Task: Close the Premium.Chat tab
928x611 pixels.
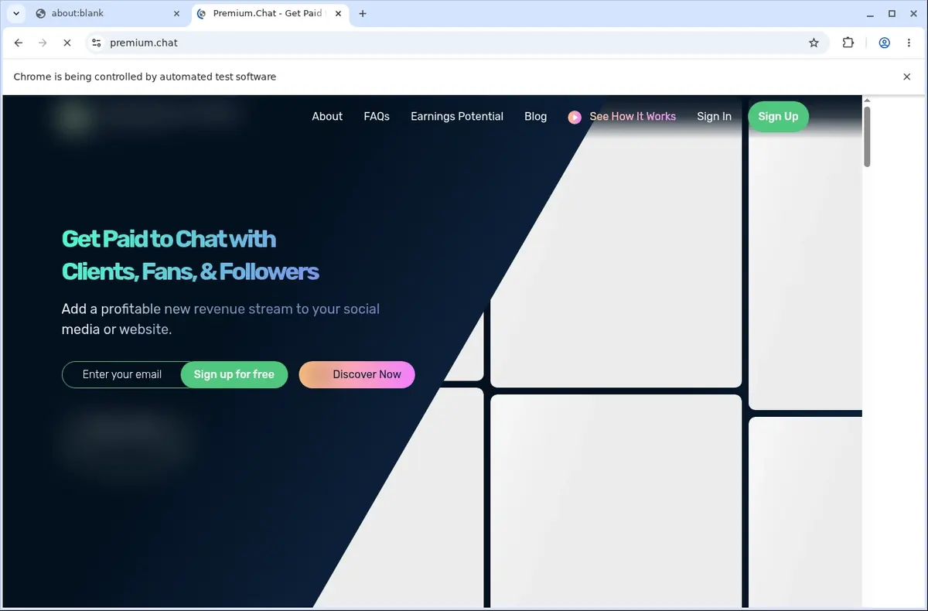Action: coord(338,13)
